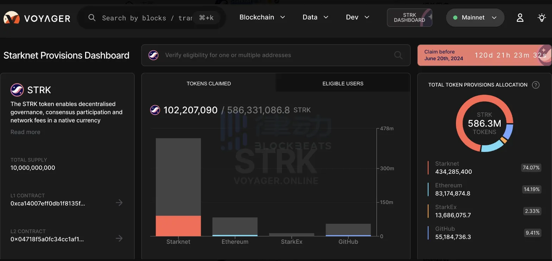Click the Read more link
The width and height of the screenshot is (552, 261).
(x=25, y=132)
